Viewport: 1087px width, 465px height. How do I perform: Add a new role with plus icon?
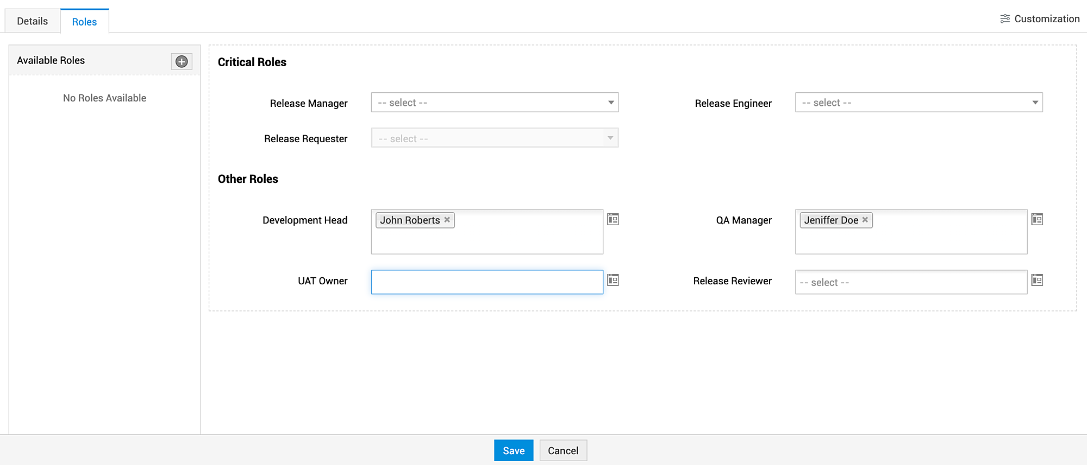click(182, 61)
